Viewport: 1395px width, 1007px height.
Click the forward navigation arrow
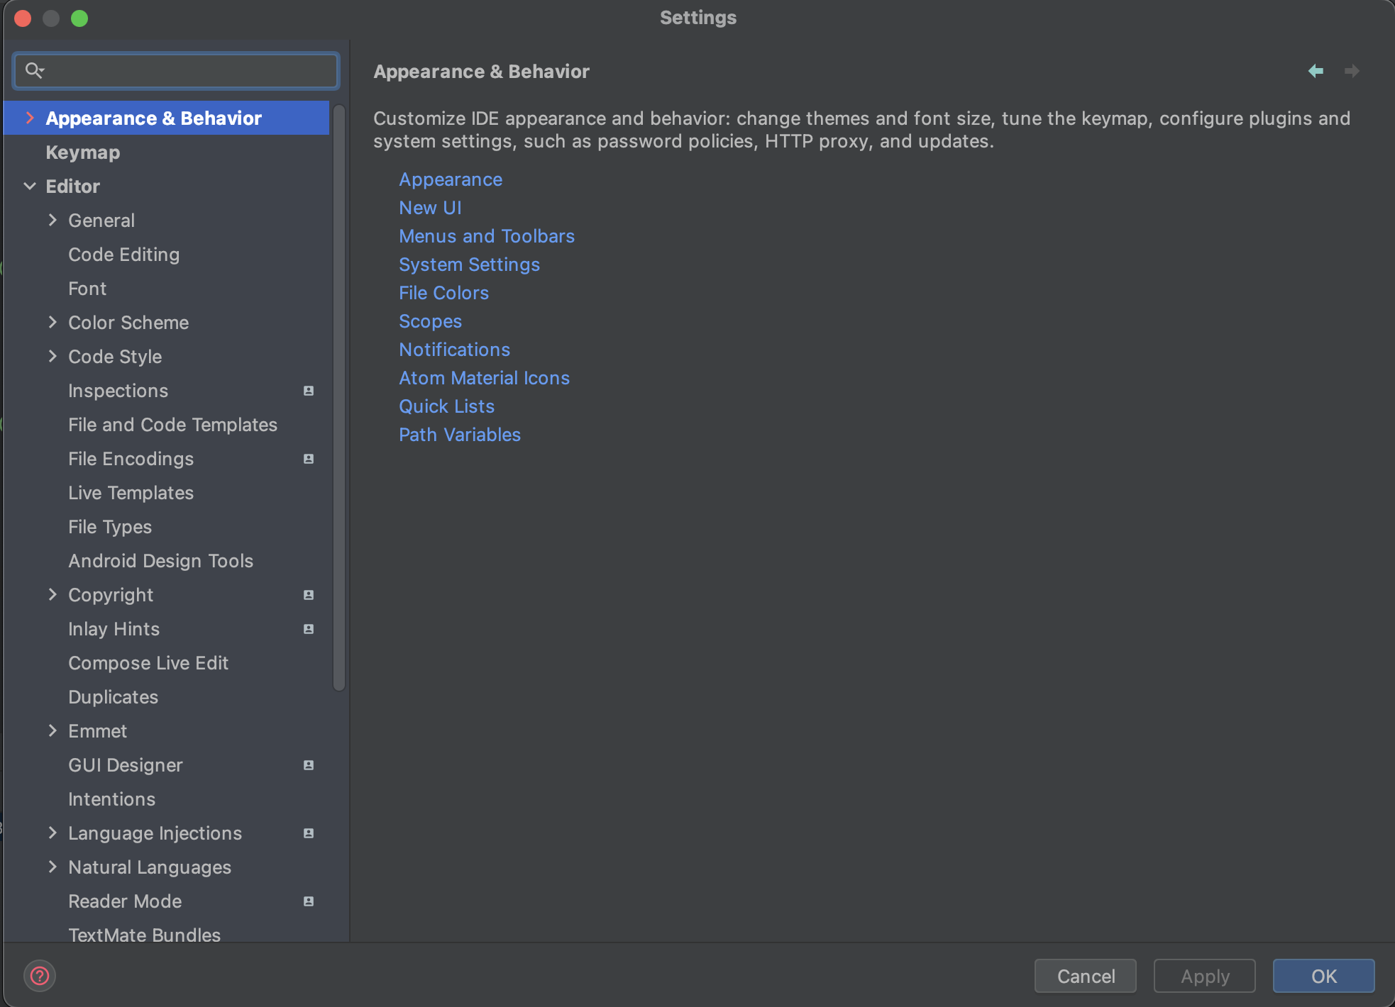click(x=1352, y=71)
